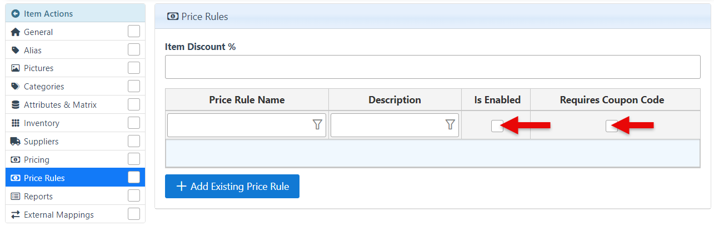Screen dimensions: 714x231
Task: Click the truck icon beside Suppliers
Action: click(x=16, y=142)
